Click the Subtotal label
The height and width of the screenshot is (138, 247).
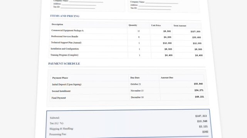point(55,118)
